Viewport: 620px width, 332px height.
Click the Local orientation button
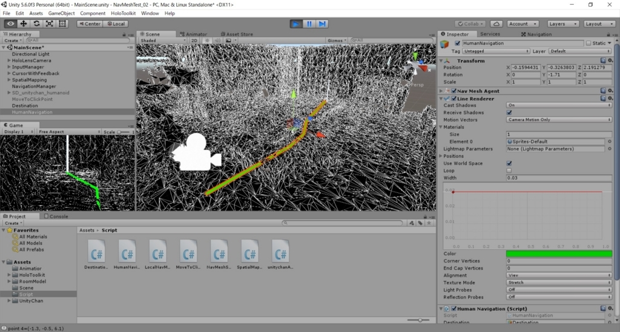pyautogui.click(x=116, y=24)
